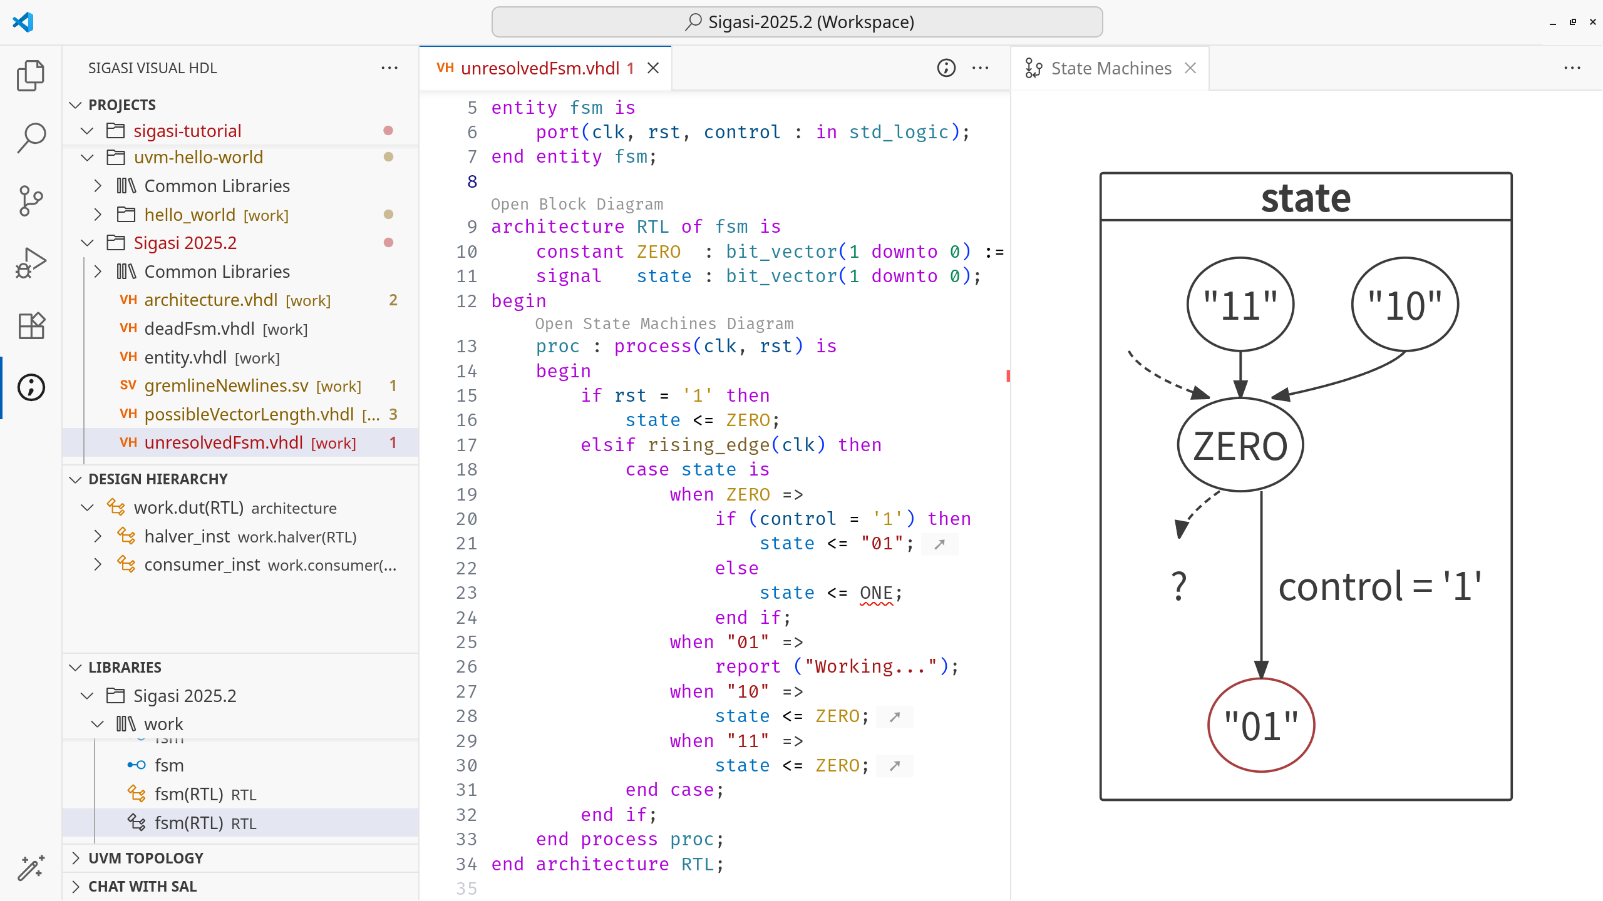Click the underlined ONE identifier on line 23
Screen dimensions: 1603x901
click(876, 593)
